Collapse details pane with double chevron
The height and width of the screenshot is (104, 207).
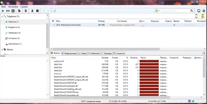coord(204,53)
